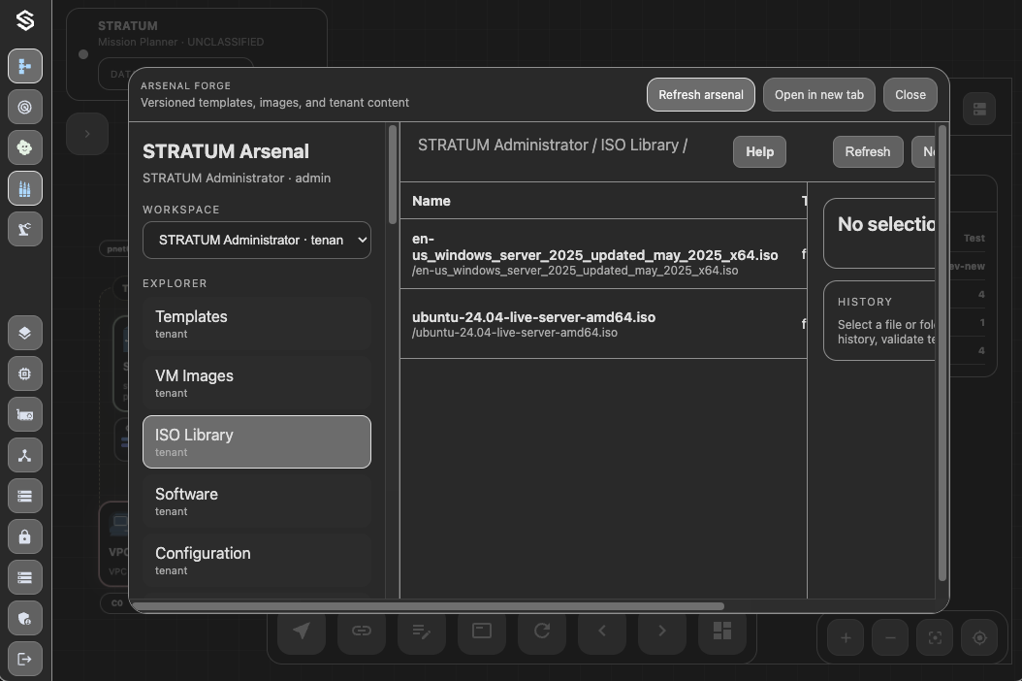This screenshot has height=681, width=1022.
Task: Open the padlock security sidebar icon
Action: click(x=25, y=536)
